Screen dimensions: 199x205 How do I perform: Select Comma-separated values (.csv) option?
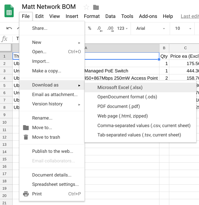tap(144, 126)
